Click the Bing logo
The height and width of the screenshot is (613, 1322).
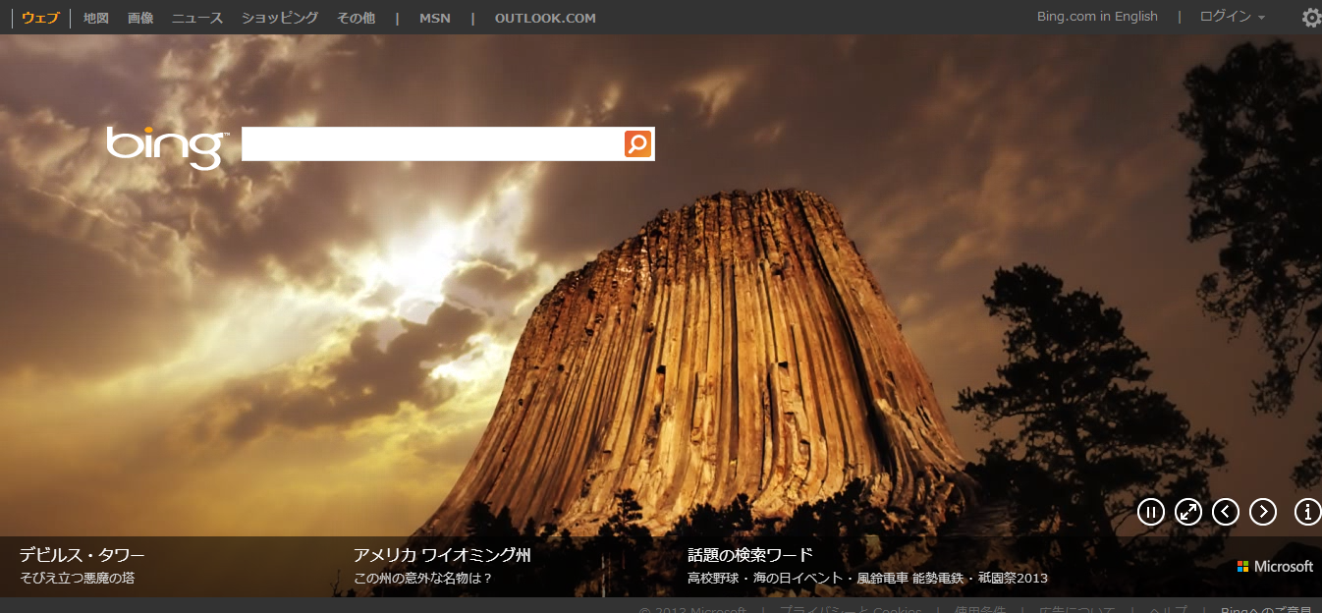click(167, 145)
